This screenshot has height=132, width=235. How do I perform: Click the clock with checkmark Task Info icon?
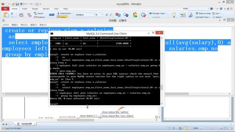coord(144,15)
